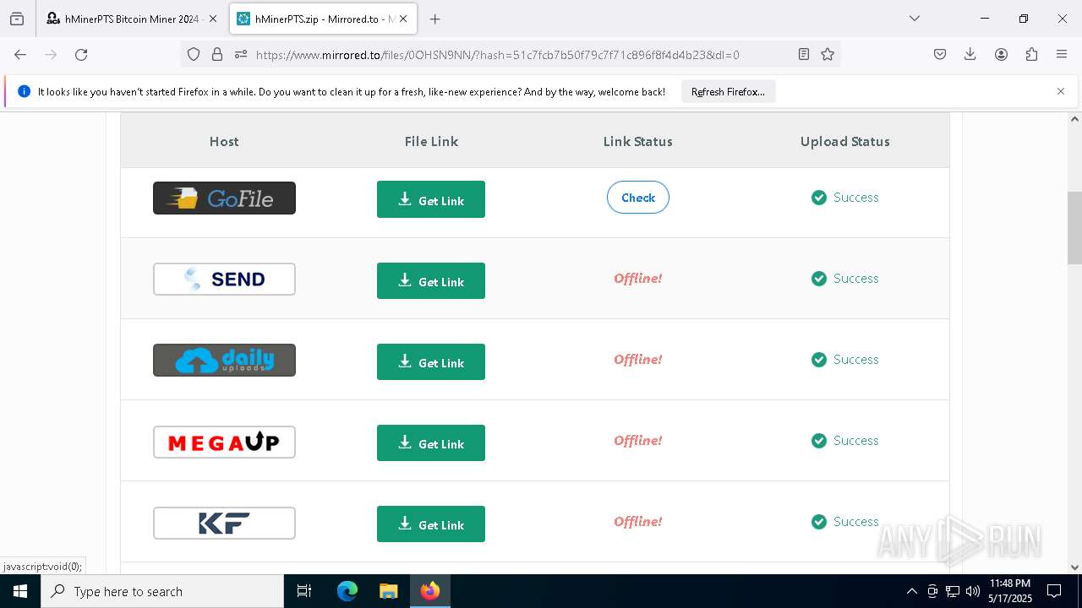Open the notification center icon
1082x608 pixels.
point(1054,591)
